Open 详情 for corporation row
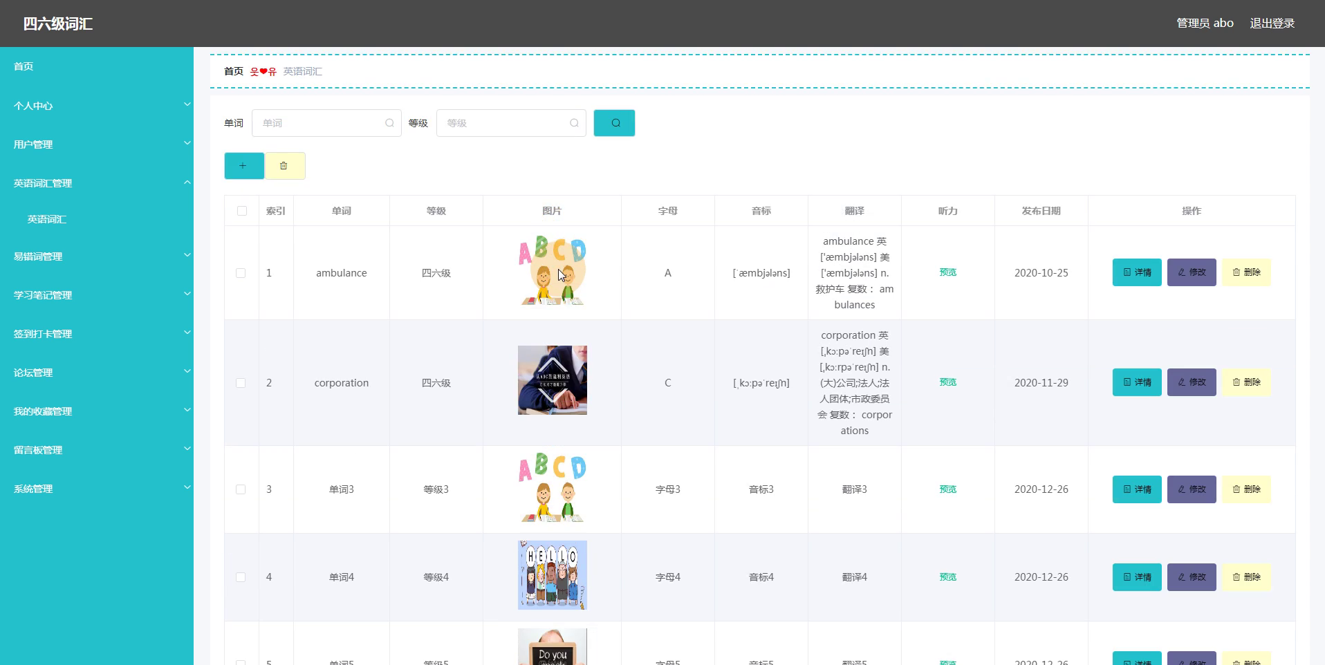 1137,382
